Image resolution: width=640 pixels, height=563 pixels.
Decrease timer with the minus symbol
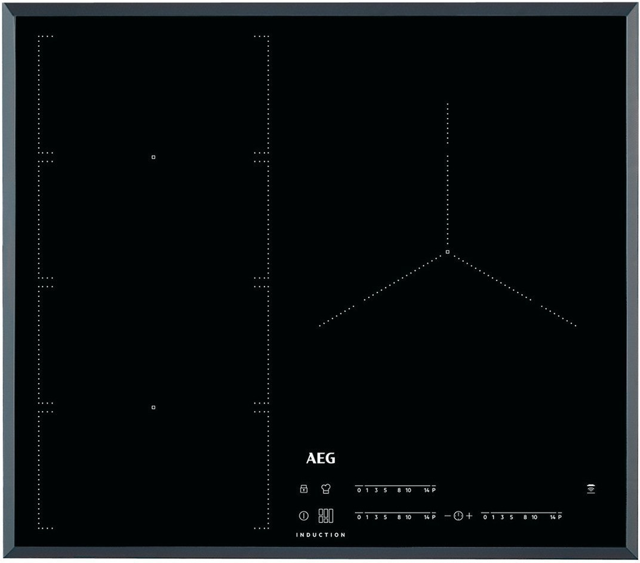tap(447, 516)
